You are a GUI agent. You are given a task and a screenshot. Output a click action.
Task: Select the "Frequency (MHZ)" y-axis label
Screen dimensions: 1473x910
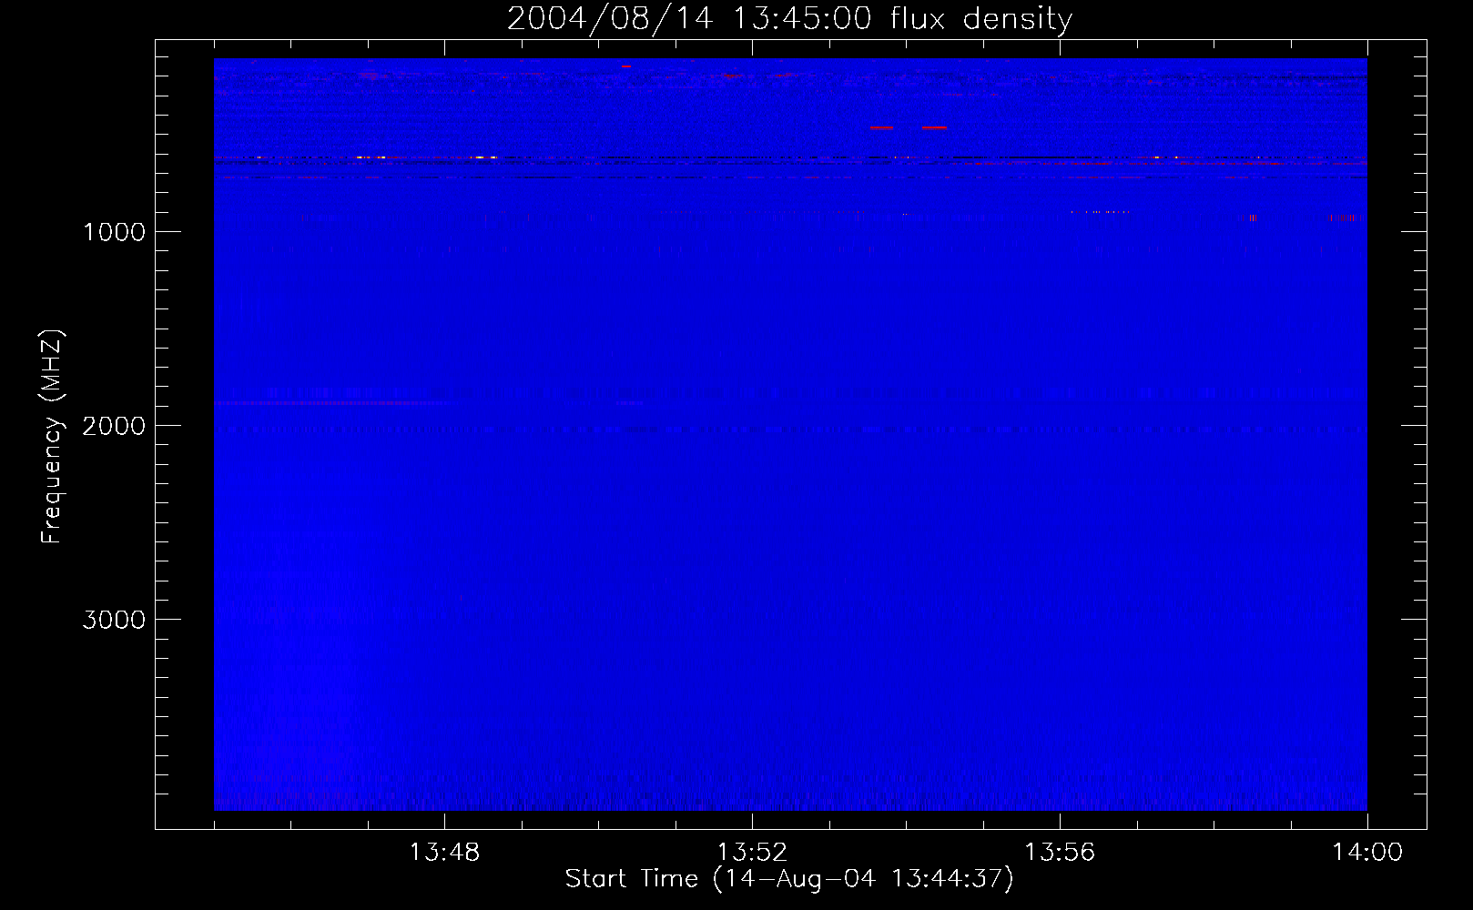(52, 437)
